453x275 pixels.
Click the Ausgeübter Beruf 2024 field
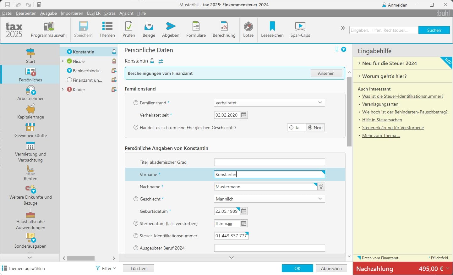(270, 248)
